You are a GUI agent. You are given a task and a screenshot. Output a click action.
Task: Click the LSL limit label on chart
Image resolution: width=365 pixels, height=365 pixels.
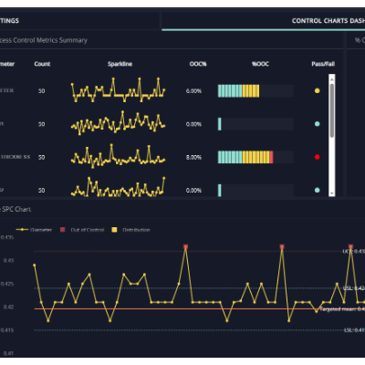tap(354, 330)
